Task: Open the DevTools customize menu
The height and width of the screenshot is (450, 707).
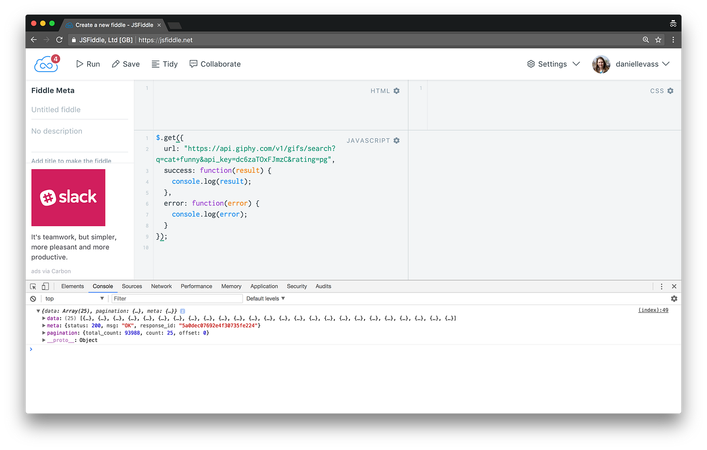Action: (662, 286)
